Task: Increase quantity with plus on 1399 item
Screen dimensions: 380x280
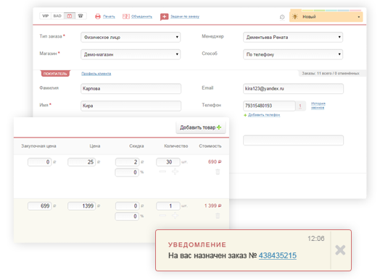Action: (175, 216)
